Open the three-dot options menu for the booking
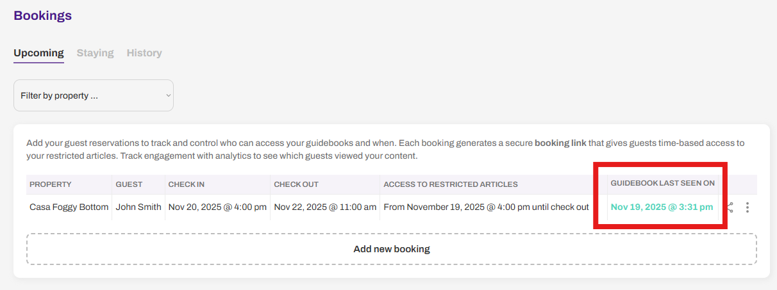The height and width of the screenshot is (290, 777). coord(748,207)
